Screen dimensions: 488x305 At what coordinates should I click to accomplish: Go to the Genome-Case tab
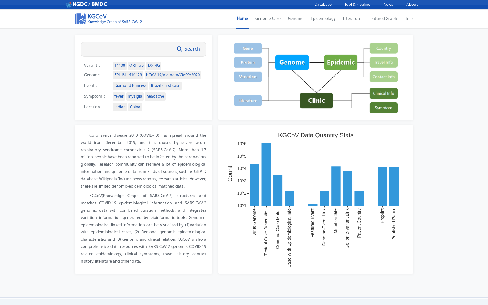[268, 19]
